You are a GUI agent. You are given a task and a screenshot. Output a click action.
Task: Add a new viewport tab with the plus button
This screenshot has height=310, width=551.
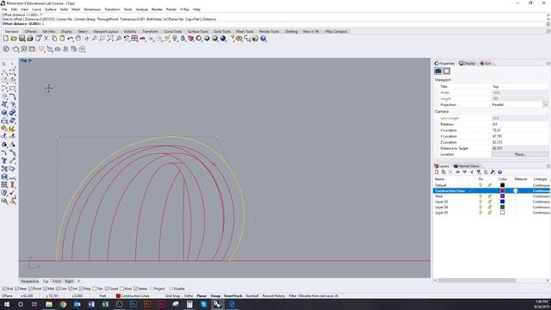pos(78,282)
